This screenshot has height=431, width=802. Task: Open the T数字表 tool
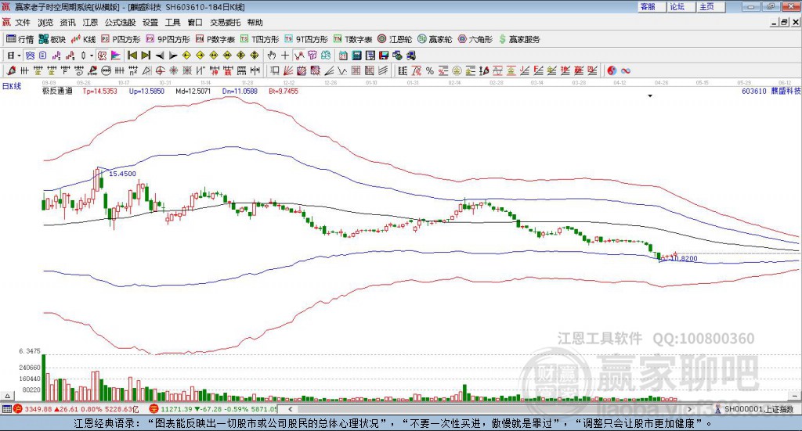[353, 39]
